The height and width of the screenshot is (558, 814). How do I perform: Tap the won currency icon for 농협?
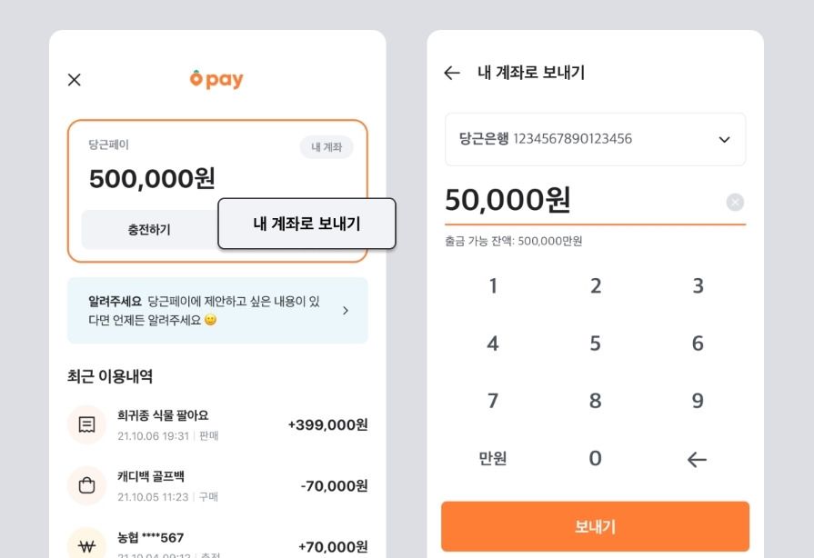pos(87,545)
